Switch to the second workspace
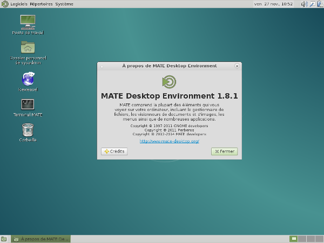 tap(302, 239)
